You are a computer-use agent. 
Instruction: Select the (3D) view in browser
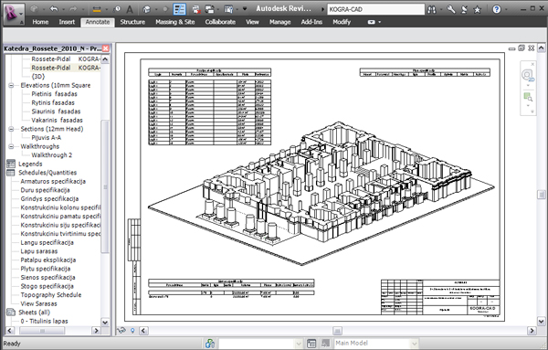pyautogui.click(x=38, y=77)
